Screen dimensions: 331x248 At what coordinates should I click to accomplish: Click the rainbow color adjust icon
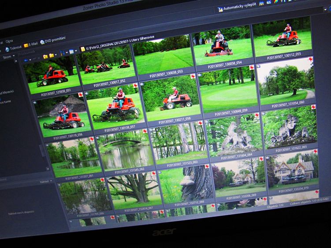[276, 1]
